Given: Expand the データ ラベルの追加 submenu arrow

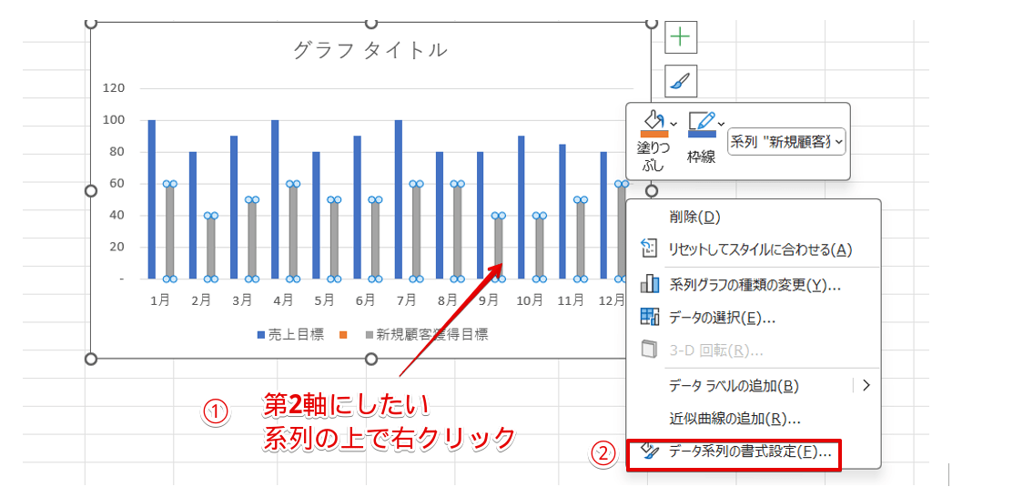Looking at the screenshot, I should pyautogui.click(x=866, y=385).
